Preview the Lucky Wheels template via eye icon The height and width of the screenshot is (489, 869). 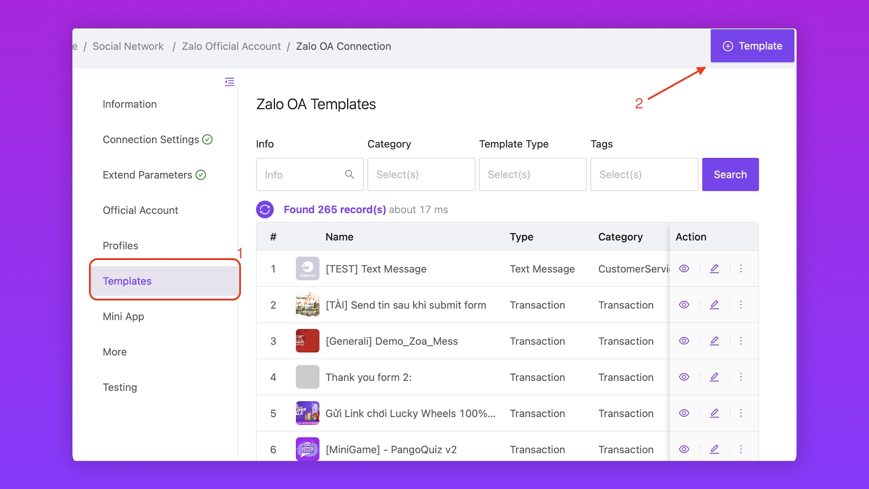click(684, 413)
